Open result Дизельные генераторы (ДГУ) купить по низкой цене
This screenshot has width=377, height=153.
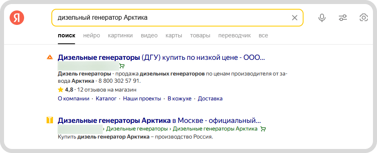tap(161, 58)
